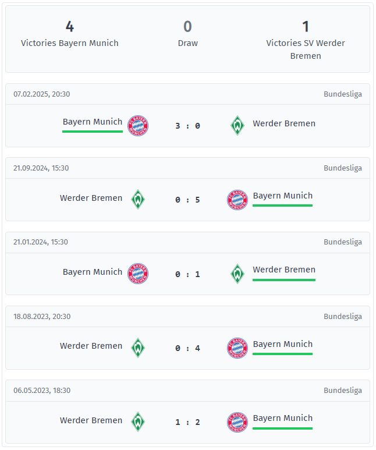Open the 0 : 5 match score
The width and height of the screenshot is (376, 450).
coord(187,200)
